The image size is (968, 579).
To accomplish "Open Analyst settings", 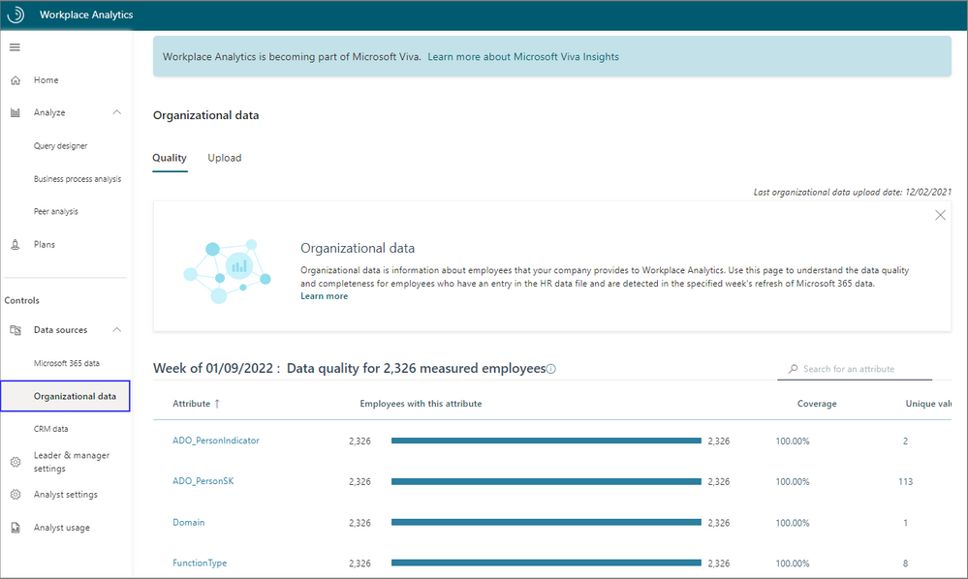I will tap(66, 495).
